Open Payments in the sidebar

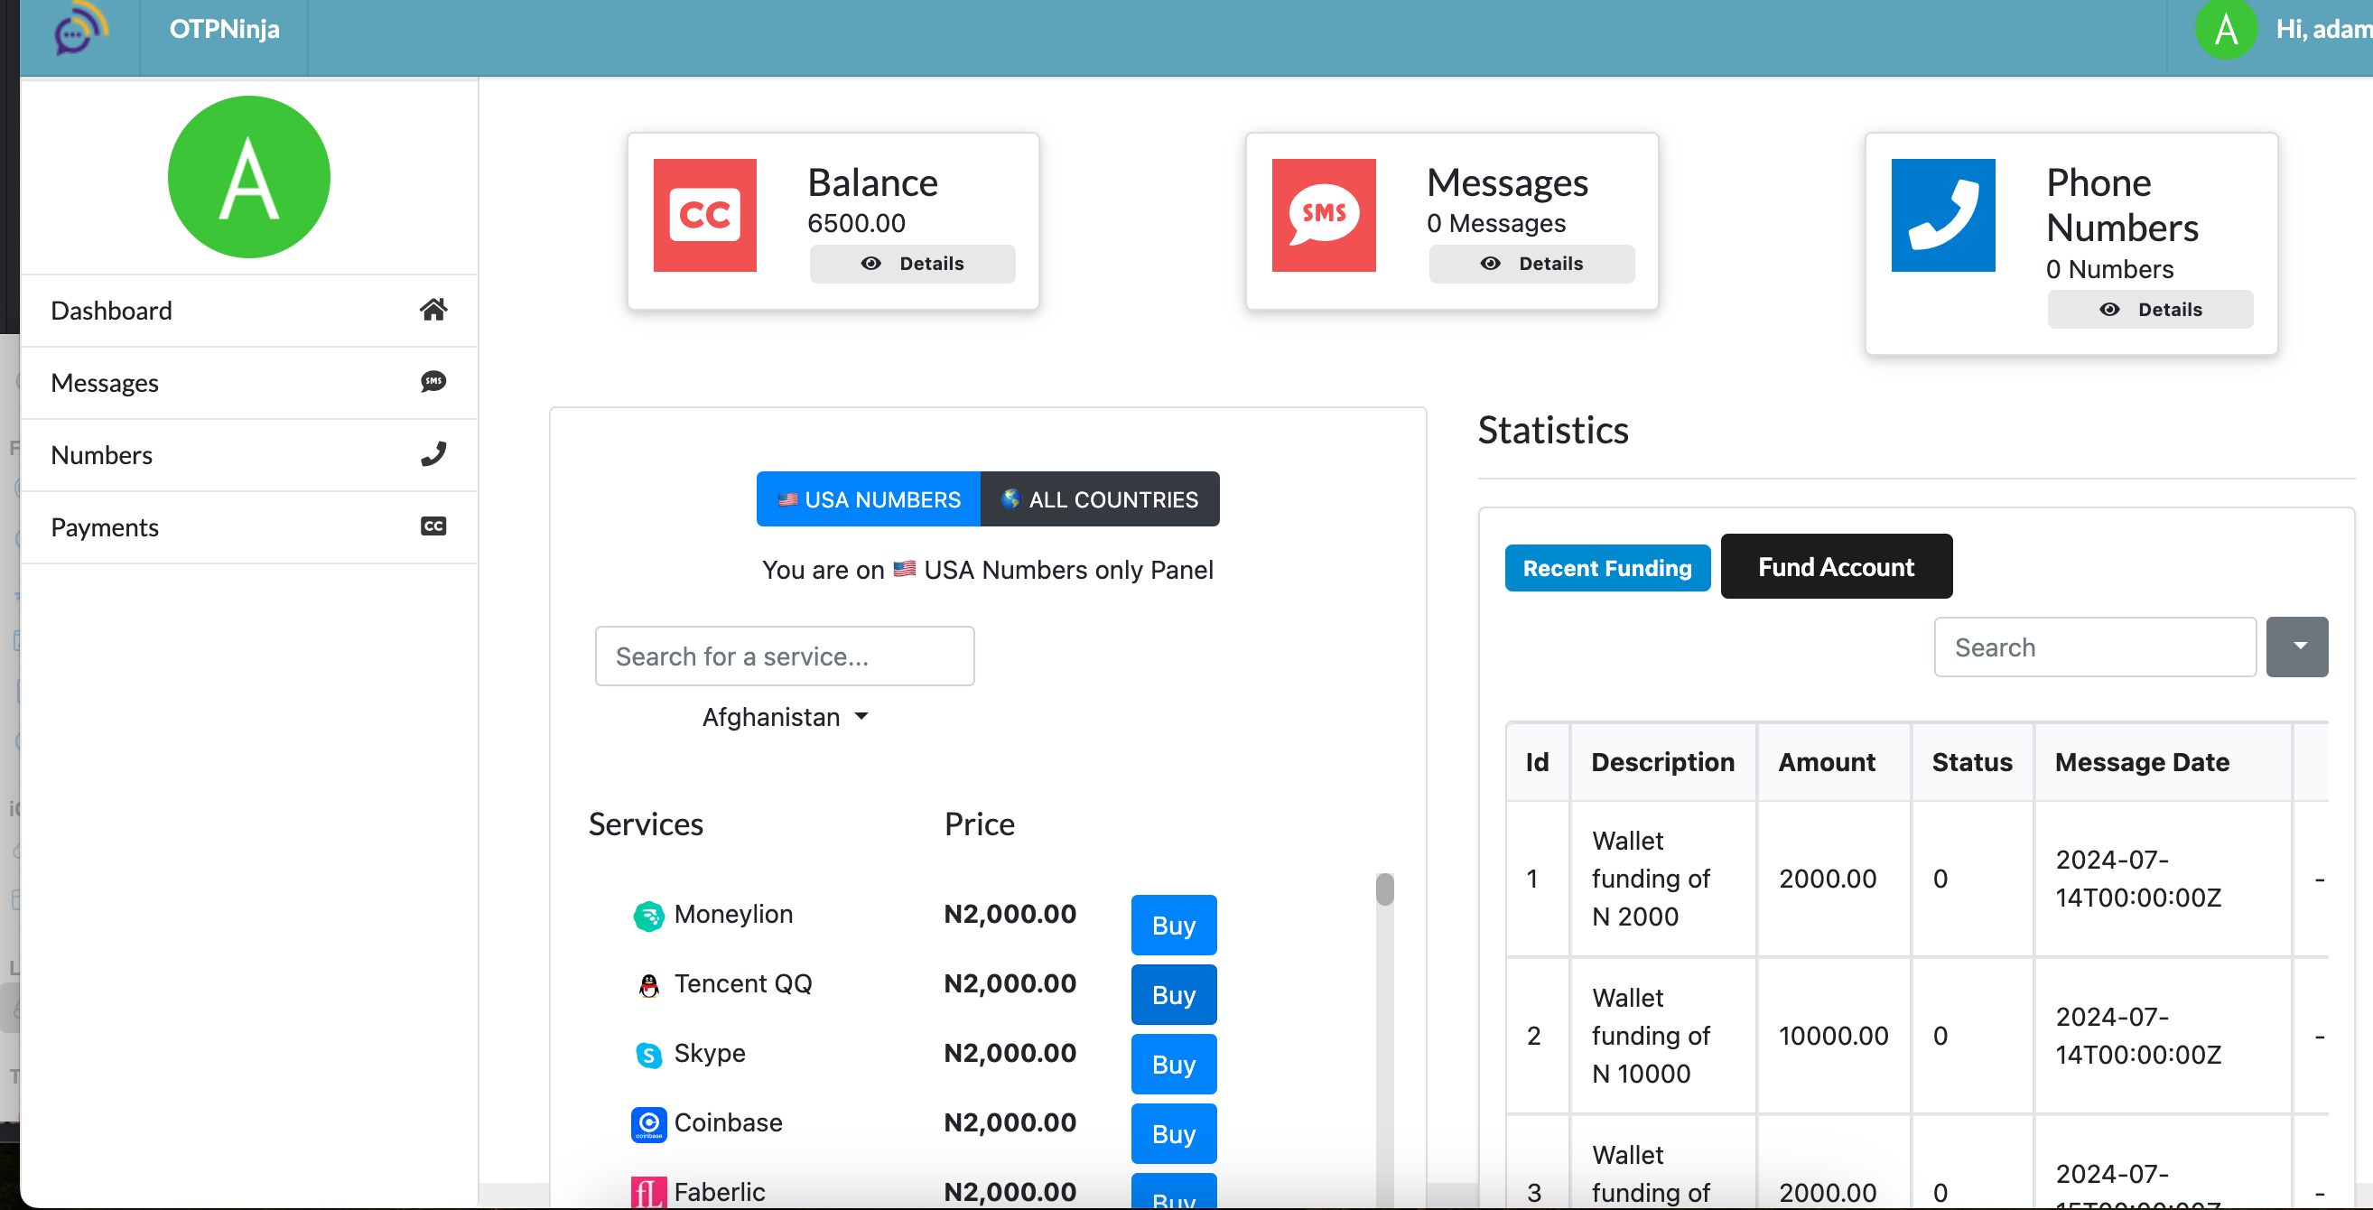point(248,527)
